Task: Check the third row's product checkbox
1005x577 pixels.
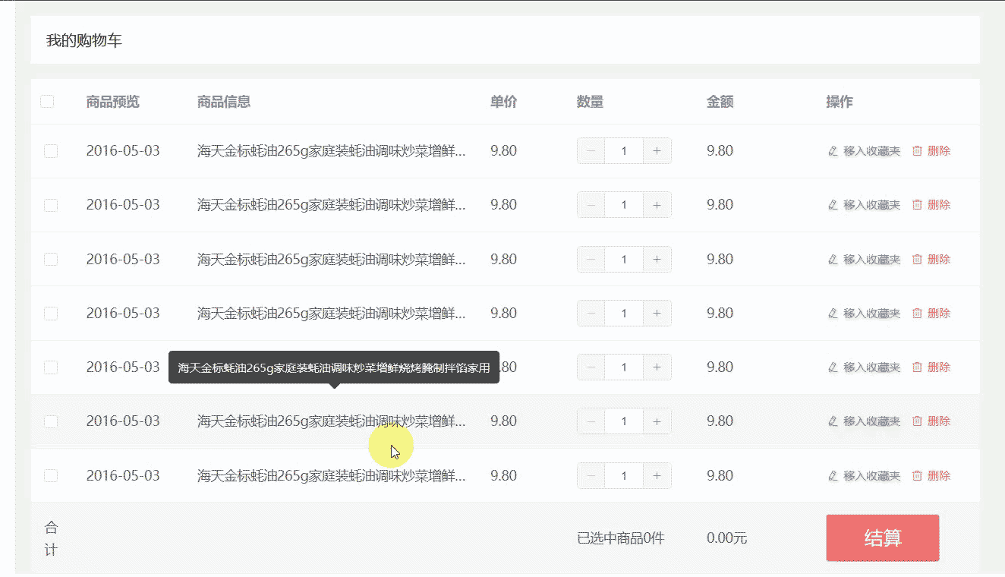Action: (x=51, y=259)
